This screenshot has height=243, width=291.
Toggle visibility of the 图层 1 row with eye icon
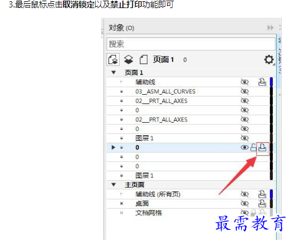244,138
